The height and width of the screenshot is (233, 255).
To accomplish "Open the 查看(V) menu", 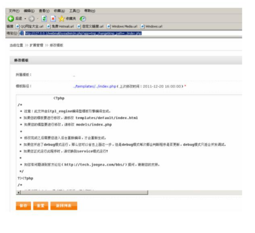I will pos(44,11).
